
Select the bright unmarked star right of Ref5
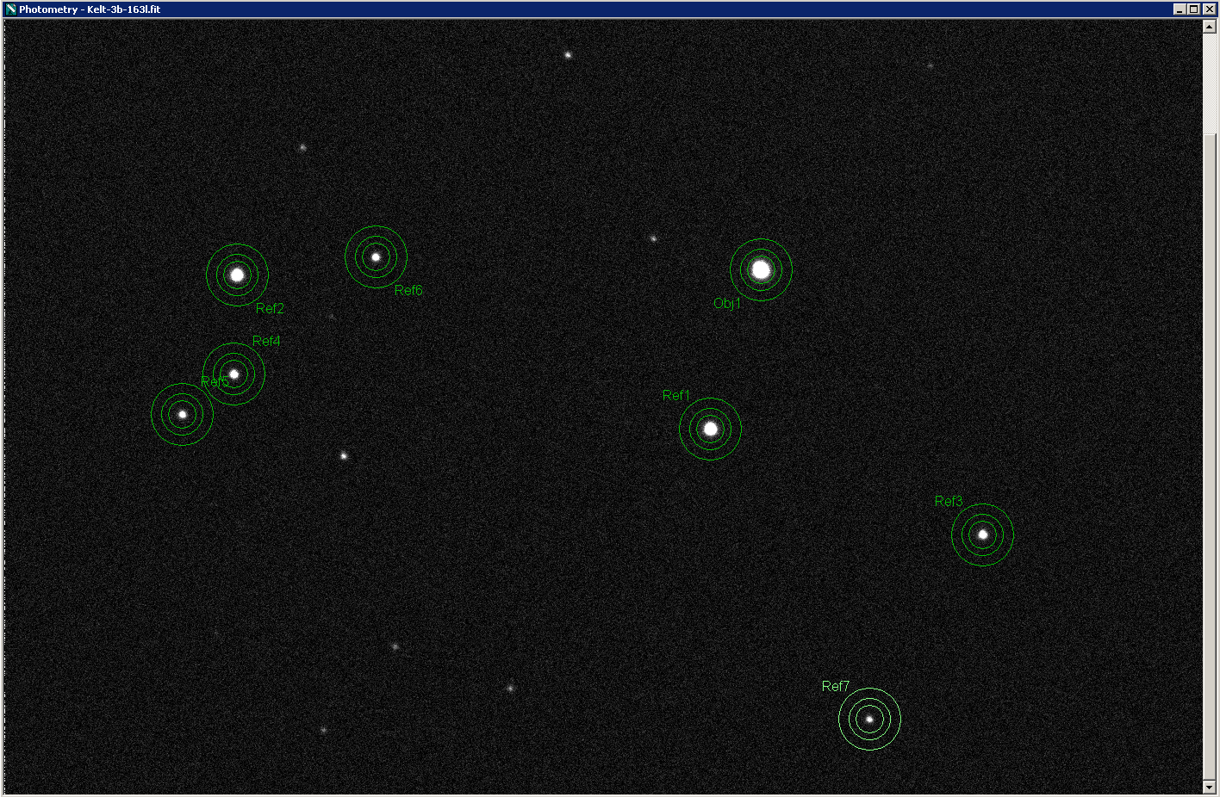343,456
